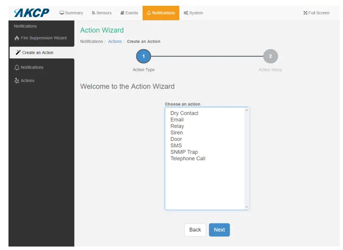Click the Next button
Image resolution: width=343 pixels, height=250 pixels.
coord(219,230)
